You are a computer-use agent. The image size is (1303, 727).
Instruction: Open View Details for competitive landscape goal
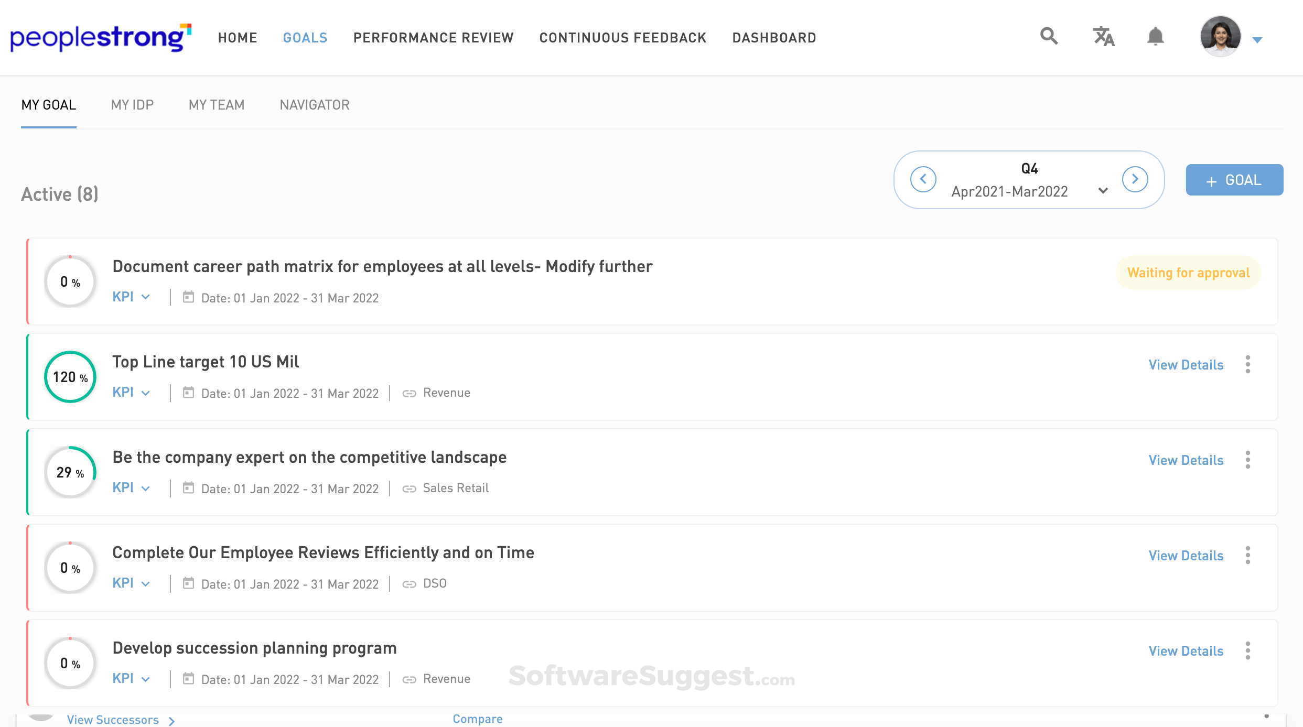[1186, 460]
